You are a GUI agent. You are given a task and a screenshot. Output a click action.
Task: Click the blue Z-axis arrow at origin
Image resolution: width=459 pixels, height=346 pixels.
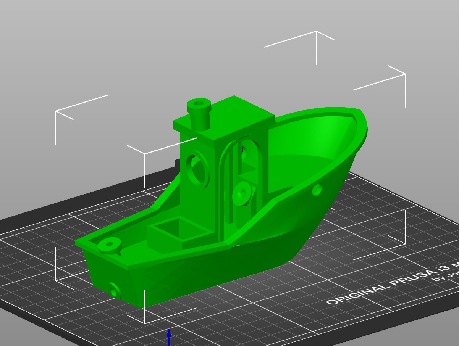(169, 337)
